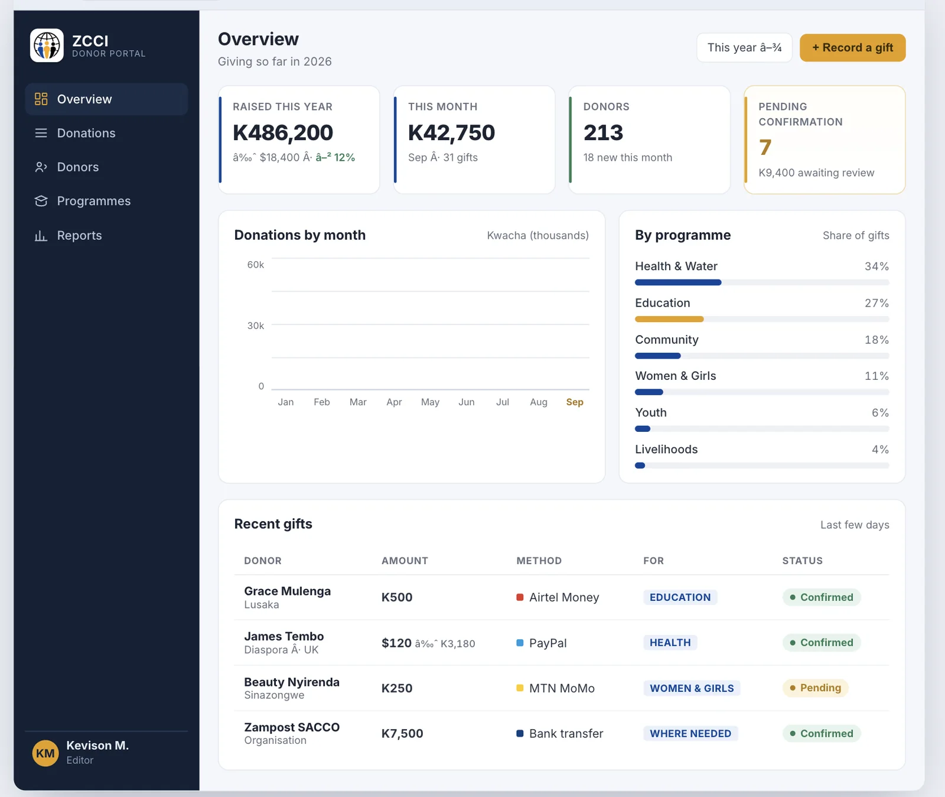Viewport: 945px width, 797px height.
Task: Open the Pending Confirmation summary card
Action: pos(825,139)
